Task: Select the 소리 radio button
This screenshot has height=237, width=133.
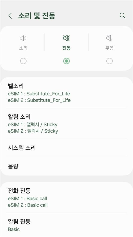Action: click(23, 61)
